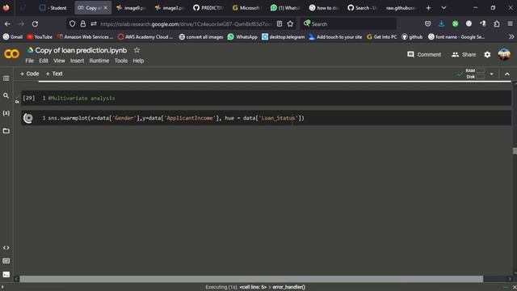Open the View menu
517x291 pixels.
point(59,61)
